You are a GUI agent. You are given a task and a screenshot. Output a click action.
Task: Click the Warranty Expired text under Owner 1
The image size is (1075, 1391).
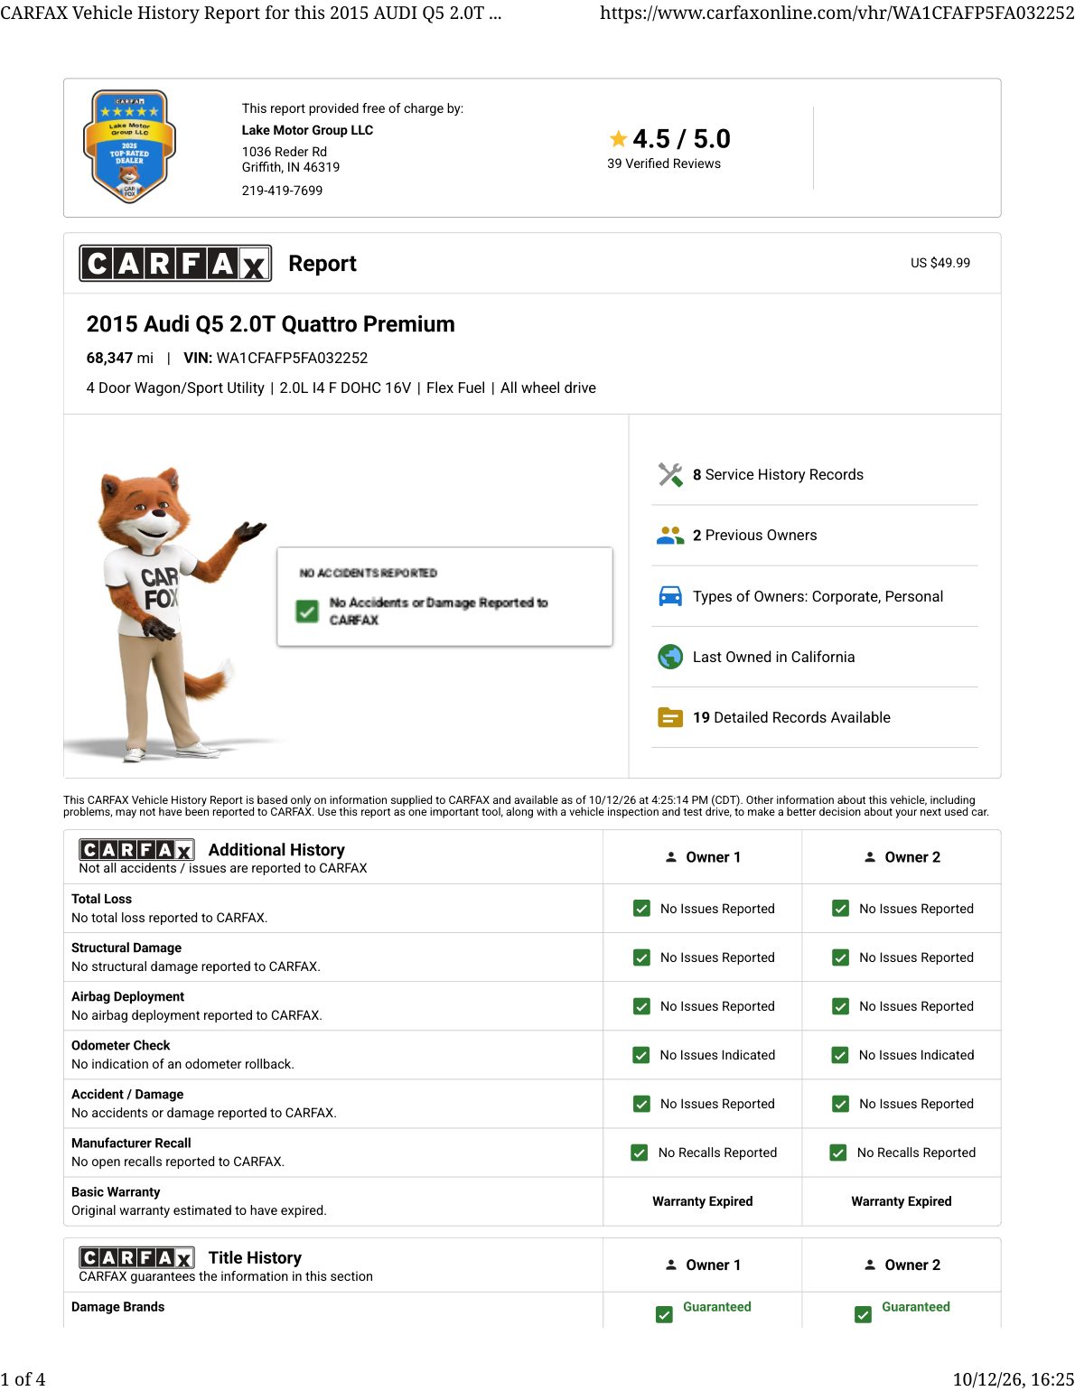[x=702, y=1201]
